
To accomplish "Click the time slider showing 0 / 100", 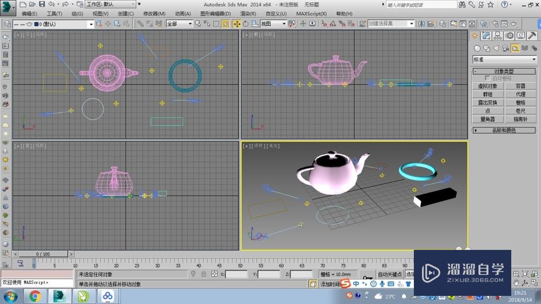I will tap(43, 254).
